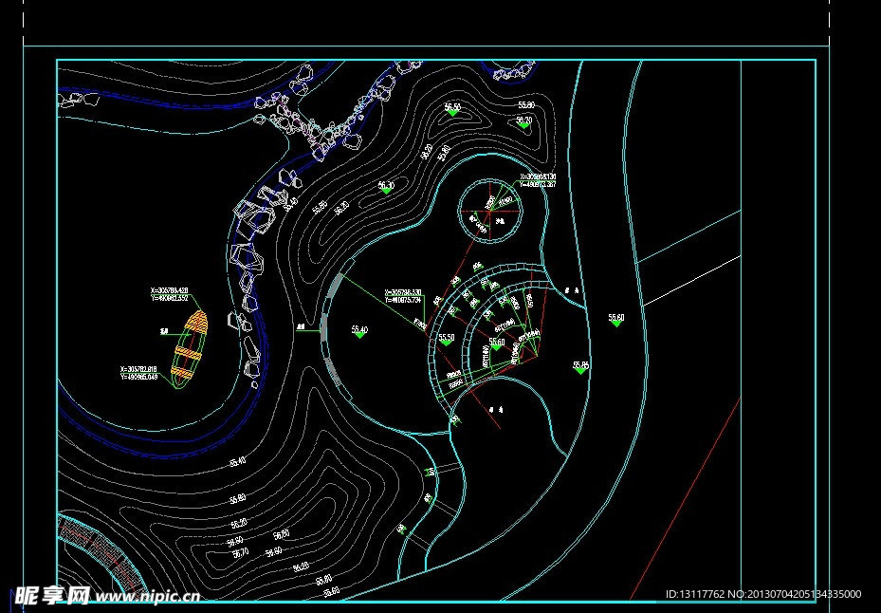Image resolution: width=881 pixels, height=613 pixels.
Task: Click the 55.50 spot elevation label
Action: [x=446, y=338]
